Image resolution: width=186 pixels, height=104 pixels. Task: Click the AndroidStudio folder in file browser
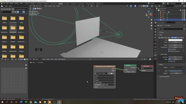point(13,29)
